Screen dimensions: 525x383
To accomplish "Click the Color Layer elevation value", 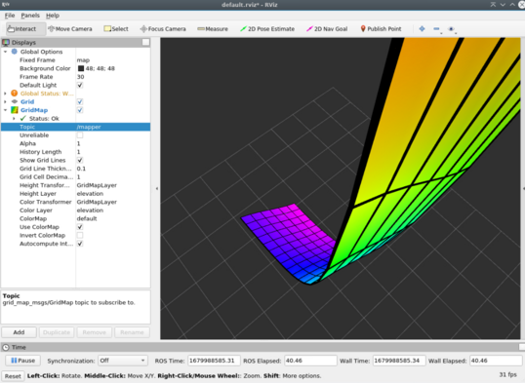I will (x=90, y=211).
